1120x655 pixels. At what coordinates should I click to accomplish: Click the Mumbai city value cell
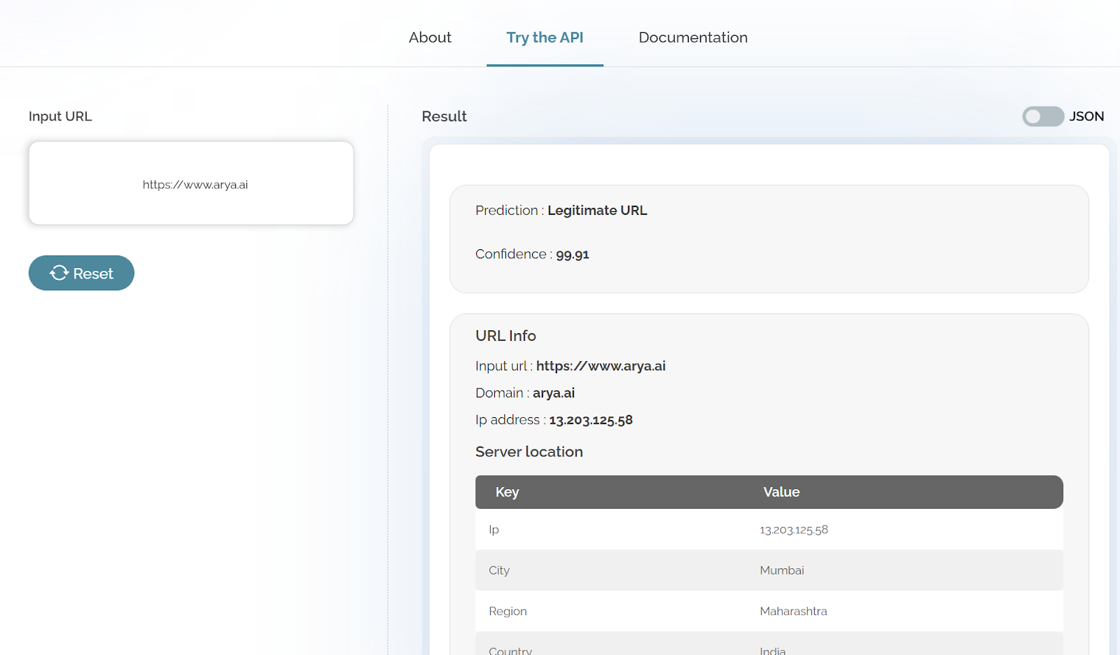tap(782, 570)
